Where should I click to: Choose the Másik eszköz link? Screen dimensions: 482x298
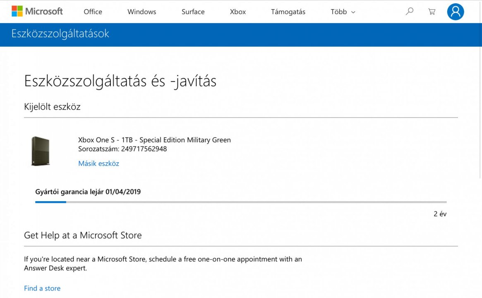click(x=98, y=163)
